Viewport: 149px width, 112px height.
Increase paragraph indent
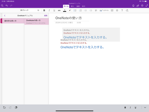coord(91,10)
